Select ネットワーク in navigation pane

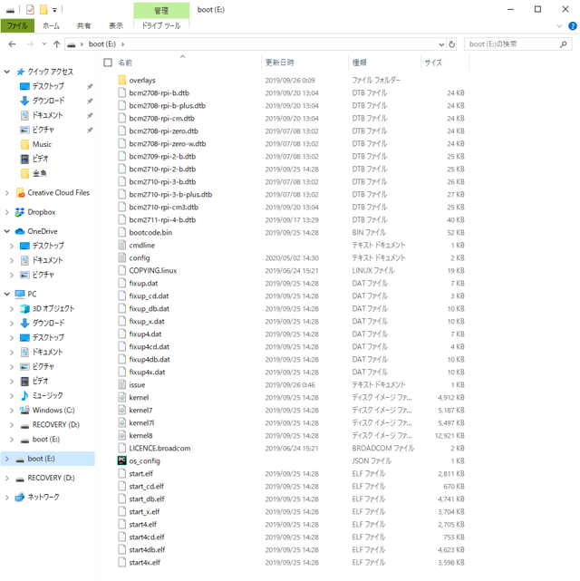click(43, 498)
